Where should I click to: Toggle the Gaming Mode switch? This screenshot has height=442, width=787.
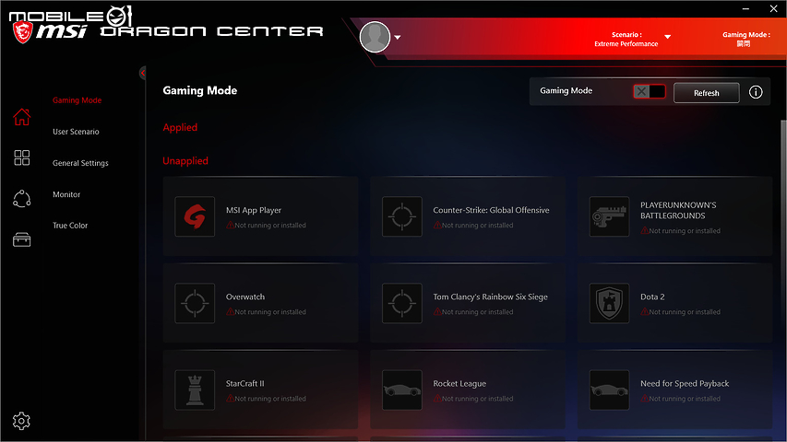coord(649,92)
